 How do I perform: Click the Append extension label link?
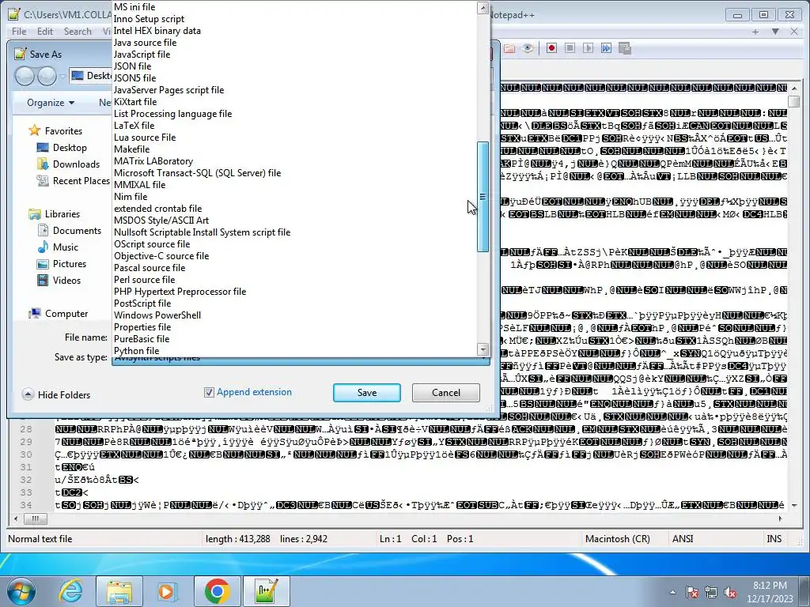pos(254,392)
